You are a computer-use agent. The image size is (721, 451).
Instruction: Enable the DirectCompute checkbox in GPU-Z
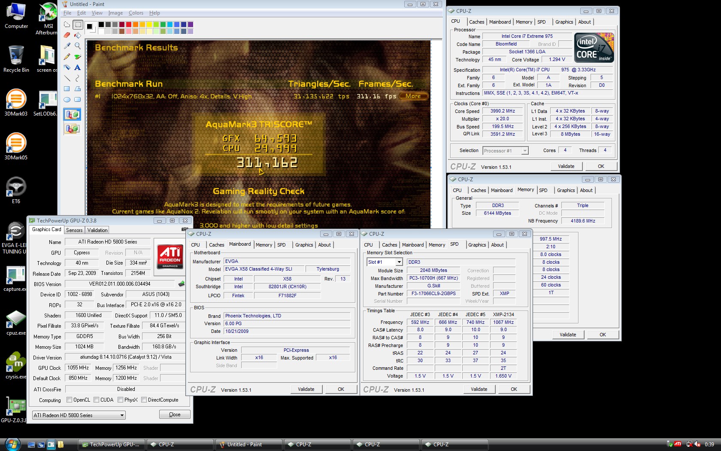pos(144,400)
